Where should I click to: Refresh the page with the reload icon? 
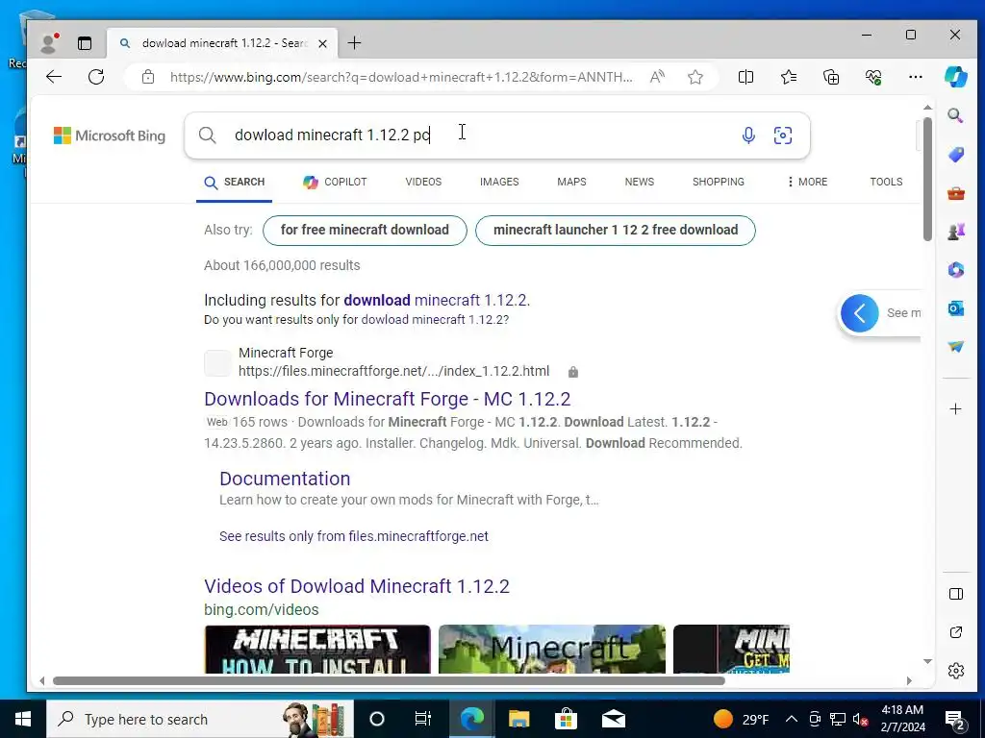96,77
